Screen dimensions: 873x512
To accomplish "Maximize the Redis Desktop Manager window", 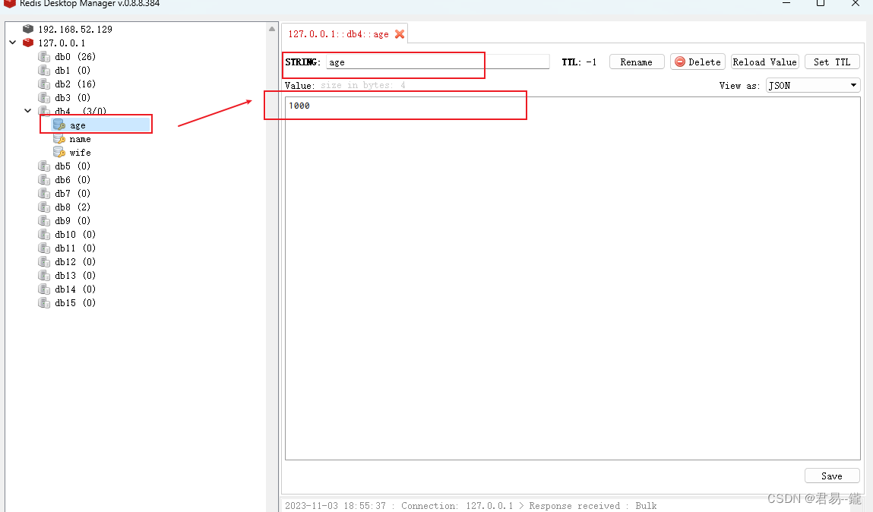I will [820, 3].
